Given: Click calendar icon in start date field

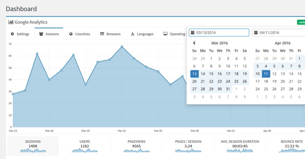Looking at the screenshot, I should coord(193,32).
